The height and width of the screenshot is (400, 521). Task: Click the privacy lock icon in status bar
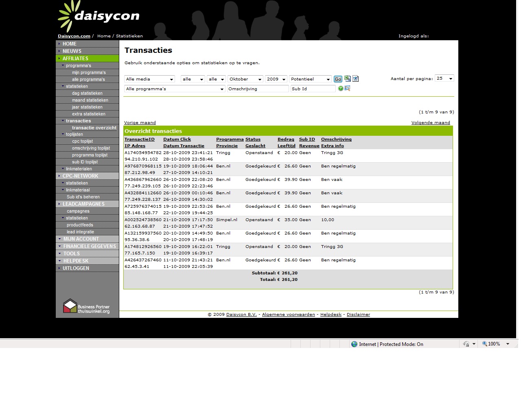[466, 344]
